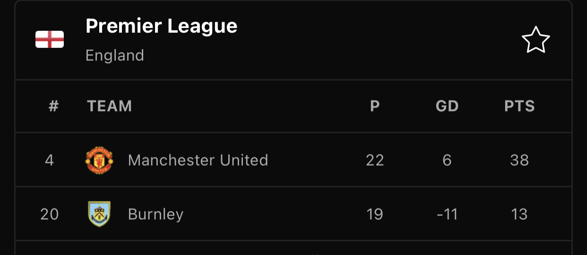Open the Burnley team name
The height and width of the screenshot is (255, 587).
tap(155, 214)
